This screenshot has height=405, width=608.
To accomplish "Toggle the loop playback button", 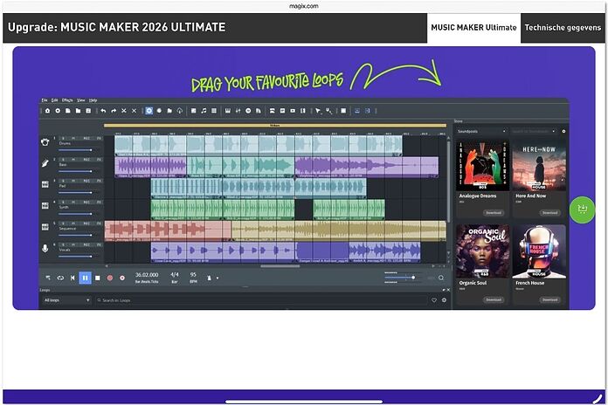I will (x=60, y=278).
